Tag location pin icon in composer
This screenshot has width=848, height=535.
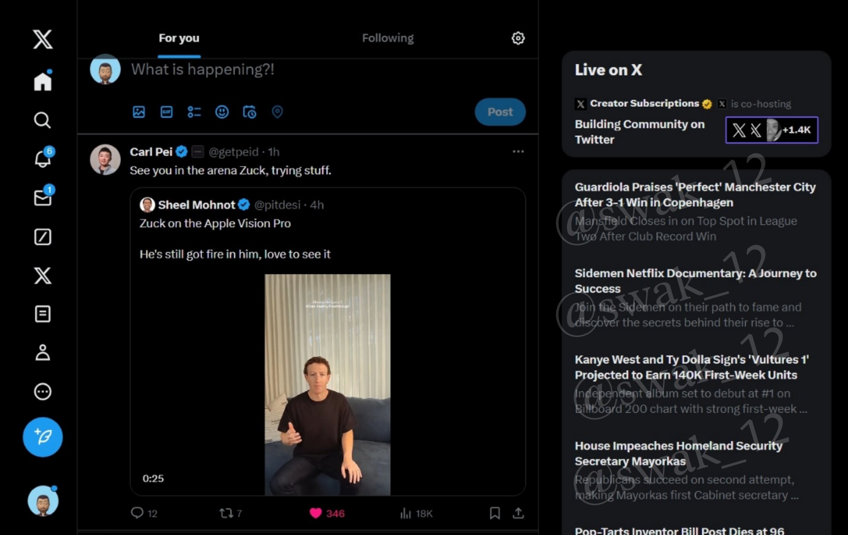[x=278, y=112]
